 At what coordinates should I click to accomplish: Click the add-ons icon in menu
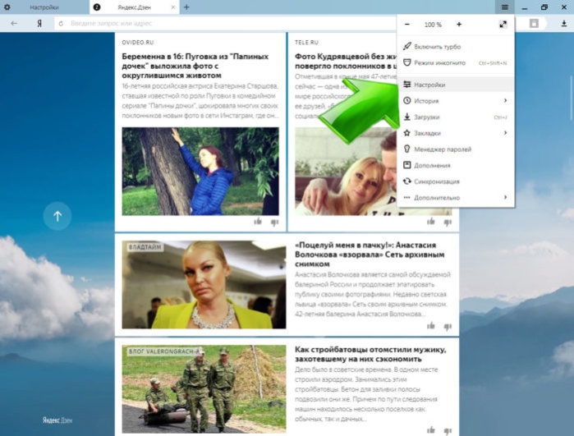pyautogui.click(x=406, y=165)
